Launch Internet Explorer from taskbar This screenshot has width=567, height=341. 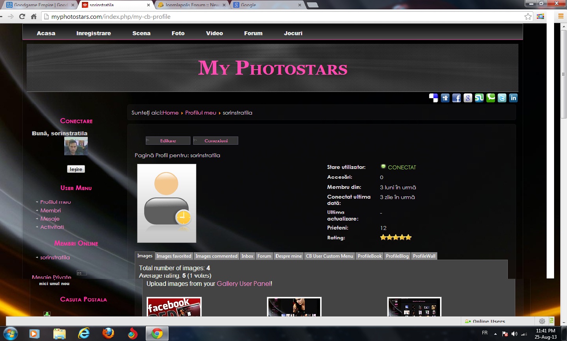click(84, 334)
